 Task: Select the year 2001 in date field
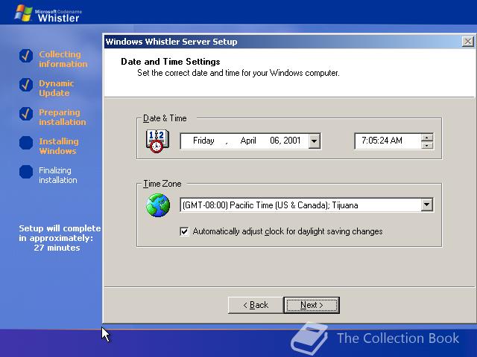[291, 141]
